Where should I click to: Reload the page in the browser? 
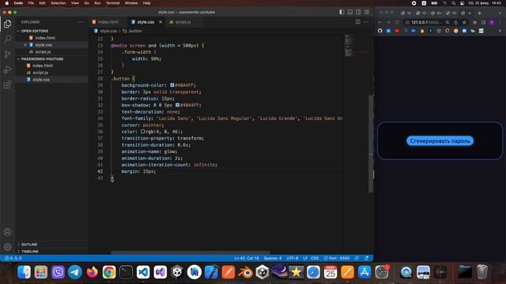(x=397, y=22)
